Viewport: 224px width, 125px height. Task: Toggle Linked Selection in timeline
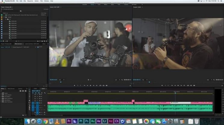39,93
